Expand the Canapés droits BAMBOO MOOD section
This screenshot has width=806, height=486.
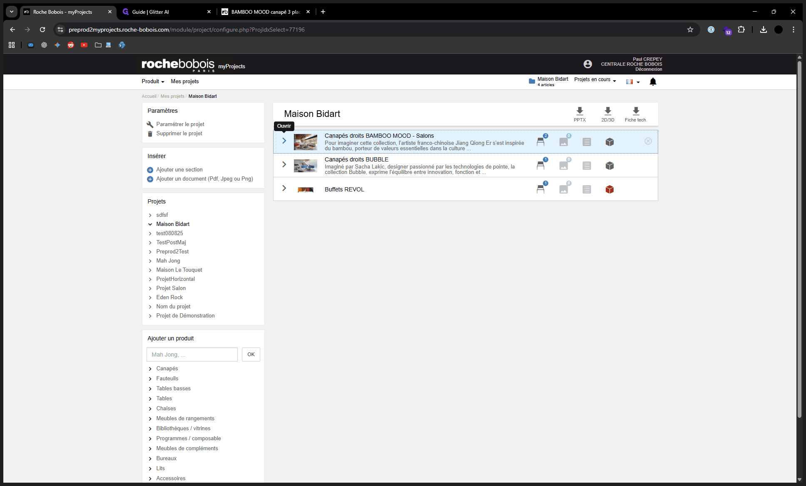tap(284, 141)
